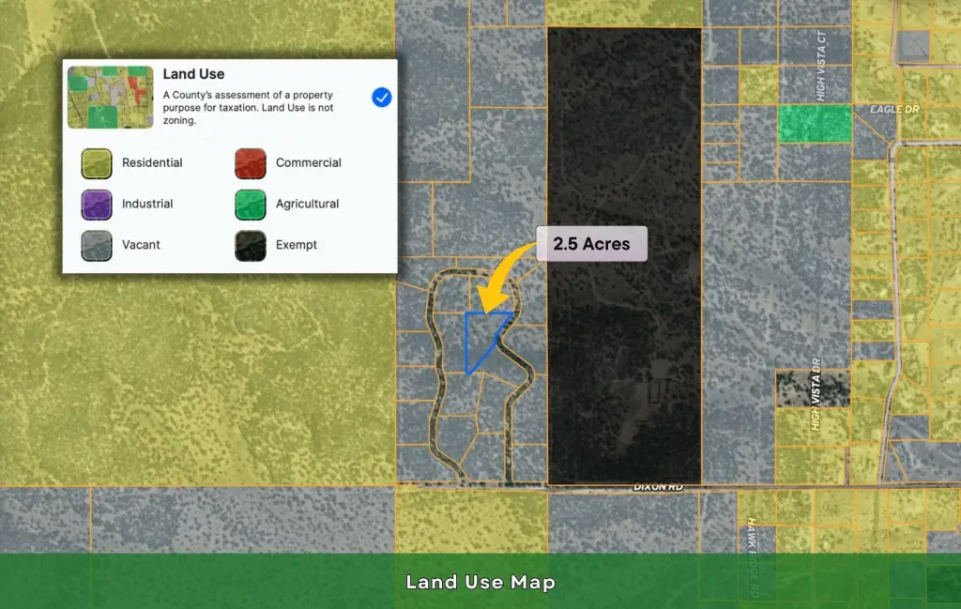Image resolution: width=961 pixels, height=609 pixels.
Task: Select the Industrial purple color swatch
Action: click(97, 205)
